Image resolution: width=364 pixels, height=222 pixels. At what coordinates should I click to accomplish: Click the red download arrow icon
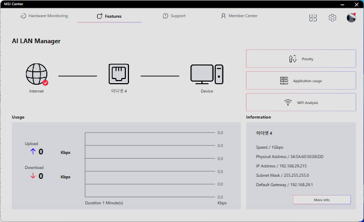[33, 176]
